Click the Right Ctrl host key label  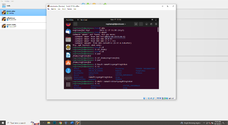pyautogui.click(x=171, y=98)
